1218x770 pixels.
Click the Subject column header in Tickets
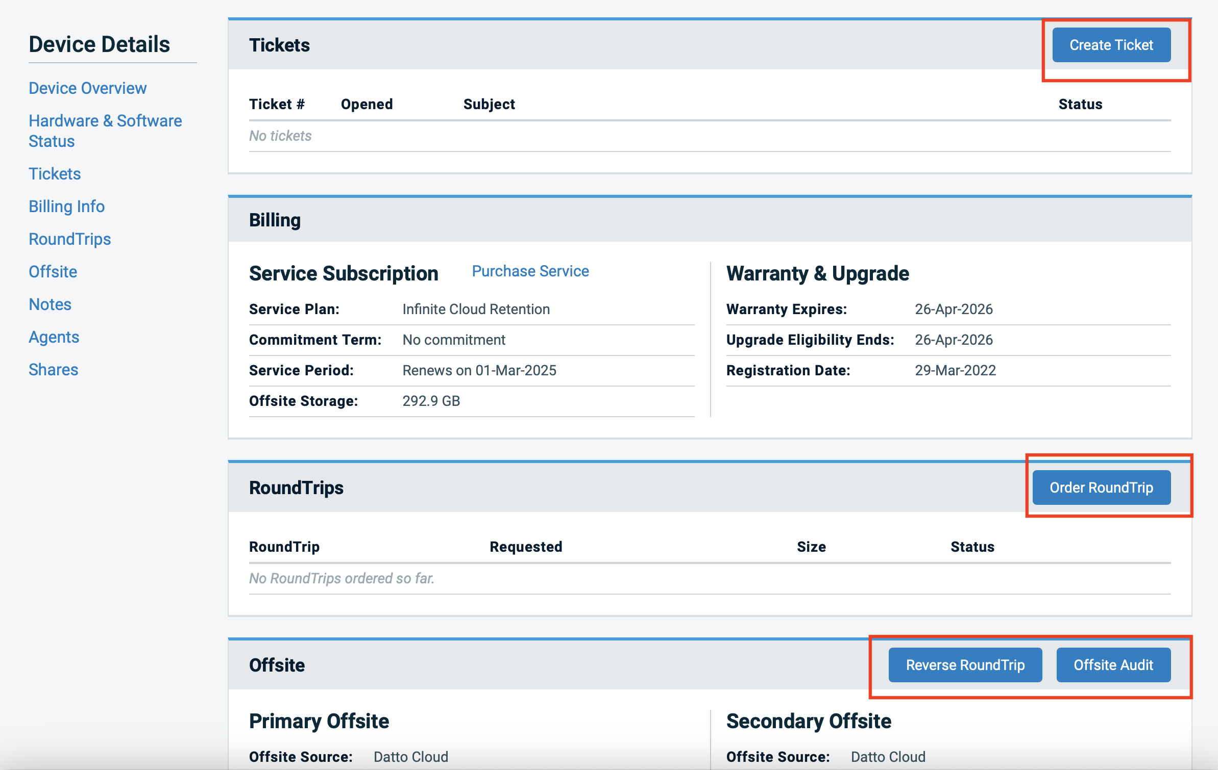pyautogui.click(x=489, y=104)
